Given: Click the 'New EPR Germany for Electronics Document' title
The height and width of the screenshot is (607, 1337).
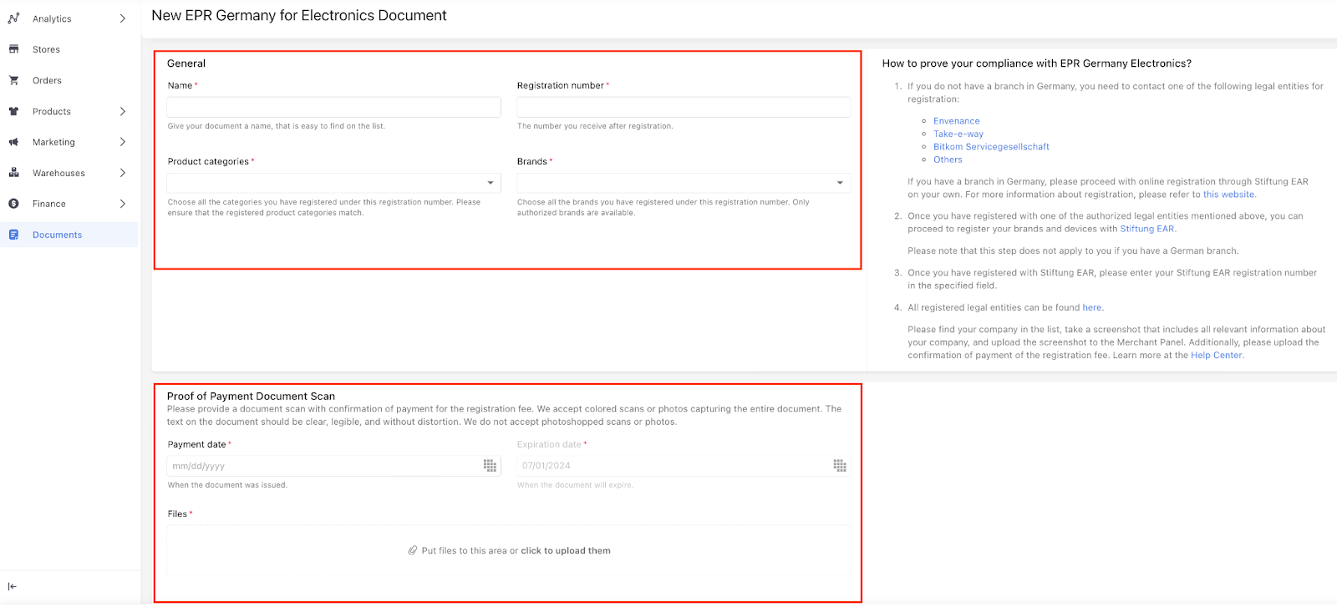Looking at the screenshot, I should point(299,16).
